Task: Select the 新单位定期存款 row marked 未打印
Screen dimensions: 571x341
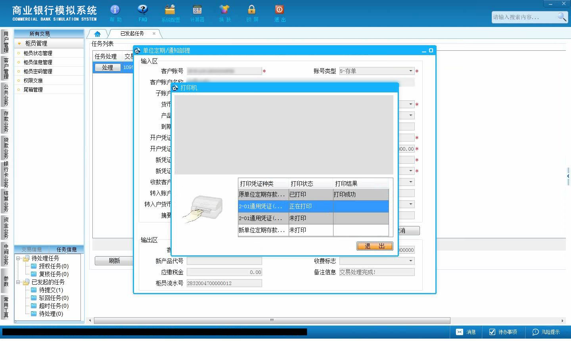Action: [313, 230]
